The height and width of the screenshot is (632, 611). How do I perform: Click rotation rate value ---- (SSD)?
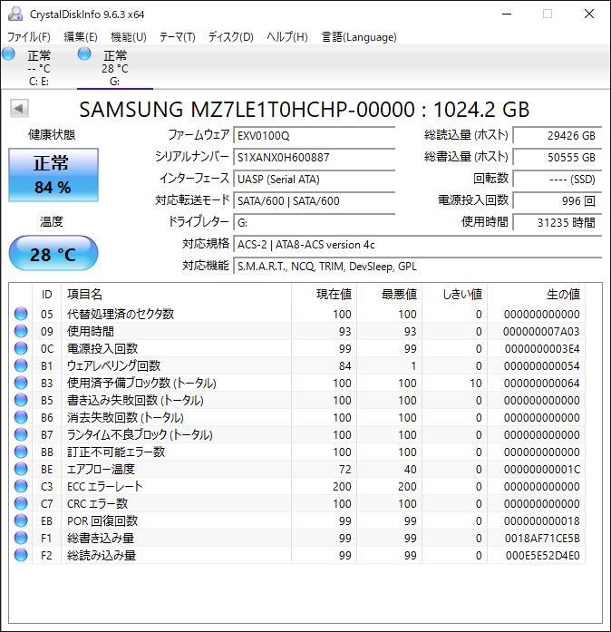point(558,179)
